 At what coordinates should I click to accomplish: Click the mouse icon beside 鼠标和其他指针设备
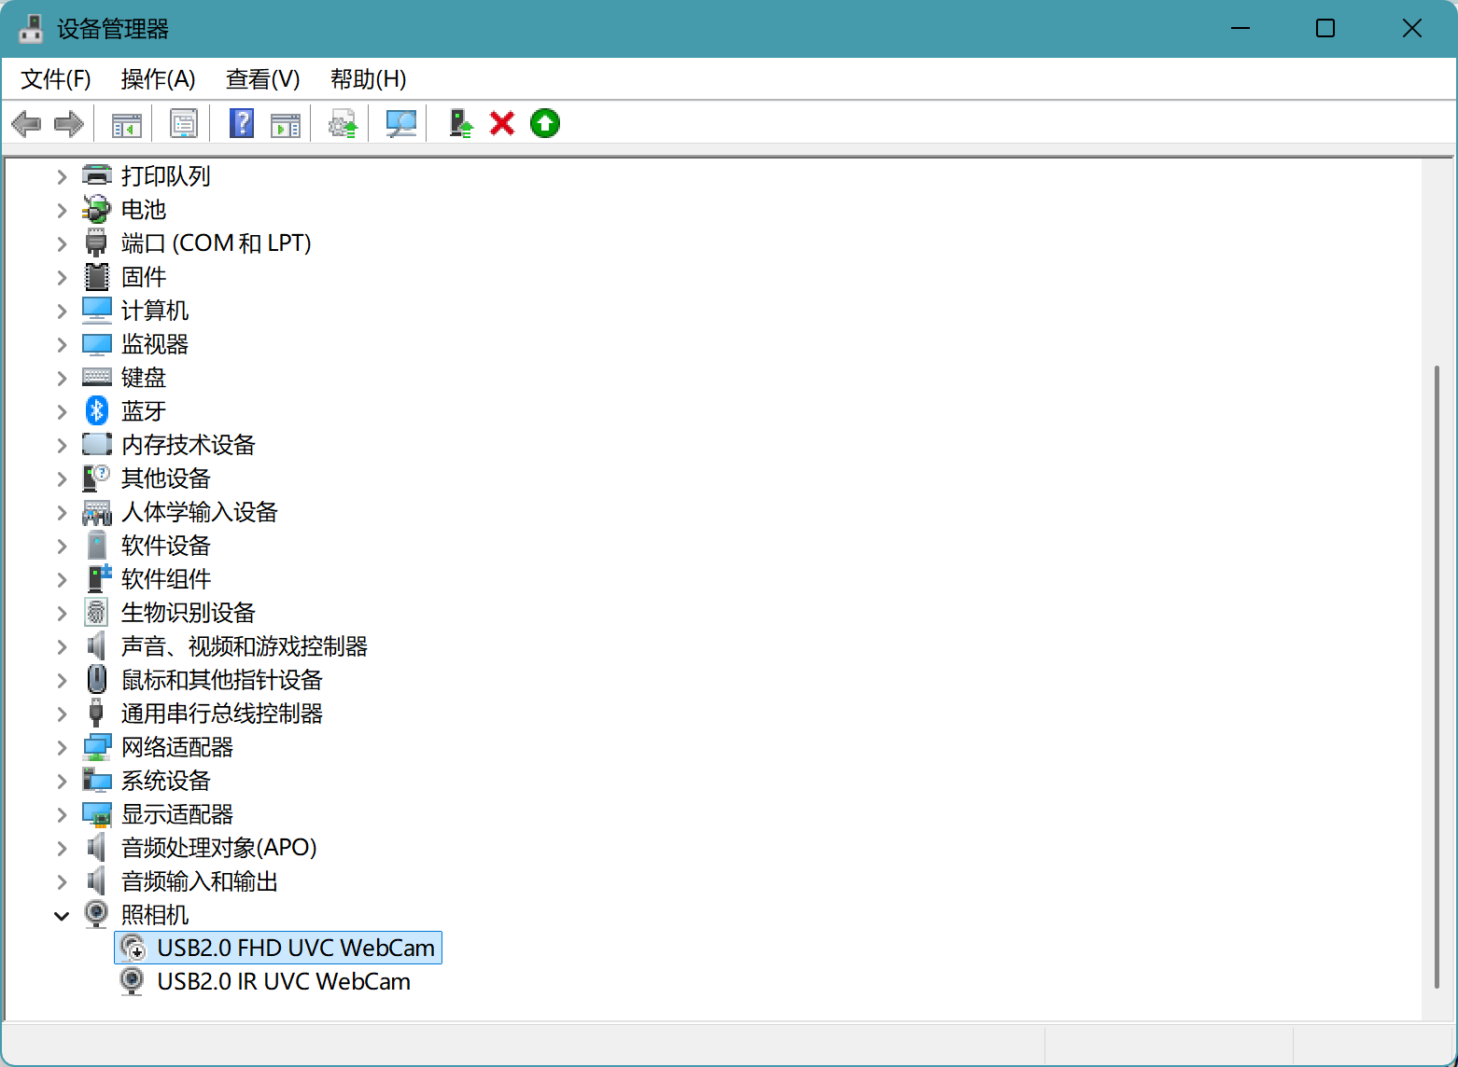(97, 679)
